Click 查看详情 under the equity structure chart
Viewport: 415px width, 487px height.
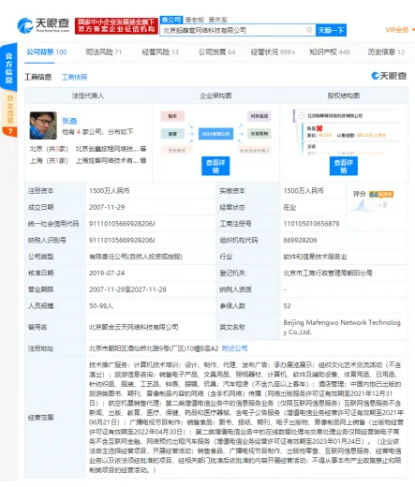click(x=344, y=166)
